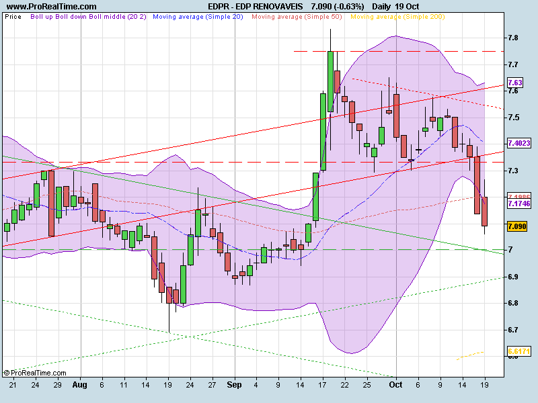Select the Boll up Boll down Boll middle legend
This screenshot has width=538, height=403.
coord(88,16)
